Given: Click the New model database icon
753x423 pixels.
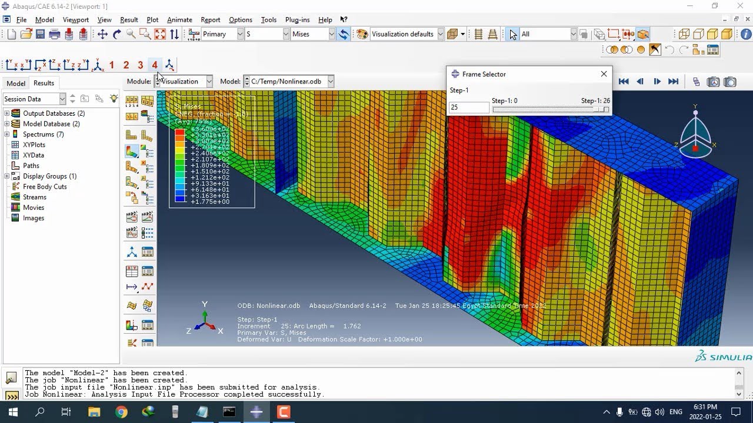Looking at the screenshot, I should pyautogui.click(x=12, y=34).
